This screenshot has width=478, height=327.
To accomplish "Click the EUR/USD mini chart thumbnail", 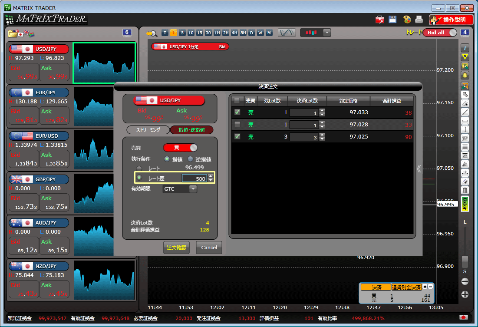I will [x=94, y=150].
